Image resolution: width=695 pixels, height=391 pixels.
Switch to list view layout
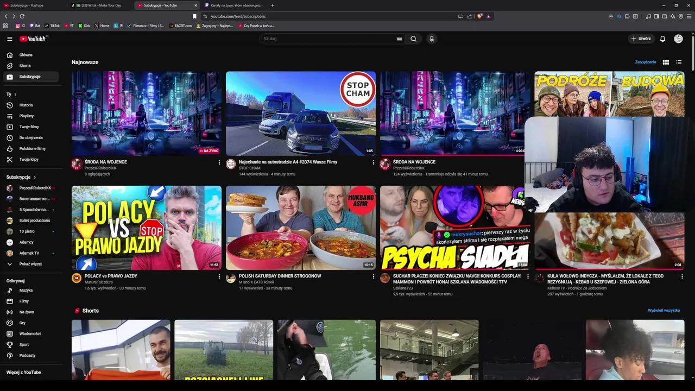click(x=679, y=62)
